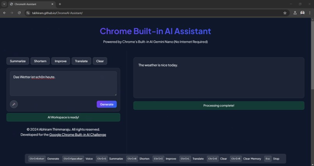Click the Ctrl+E shortcut key label
This screenshot has width=314, height=166.
(x=213, y=159)
